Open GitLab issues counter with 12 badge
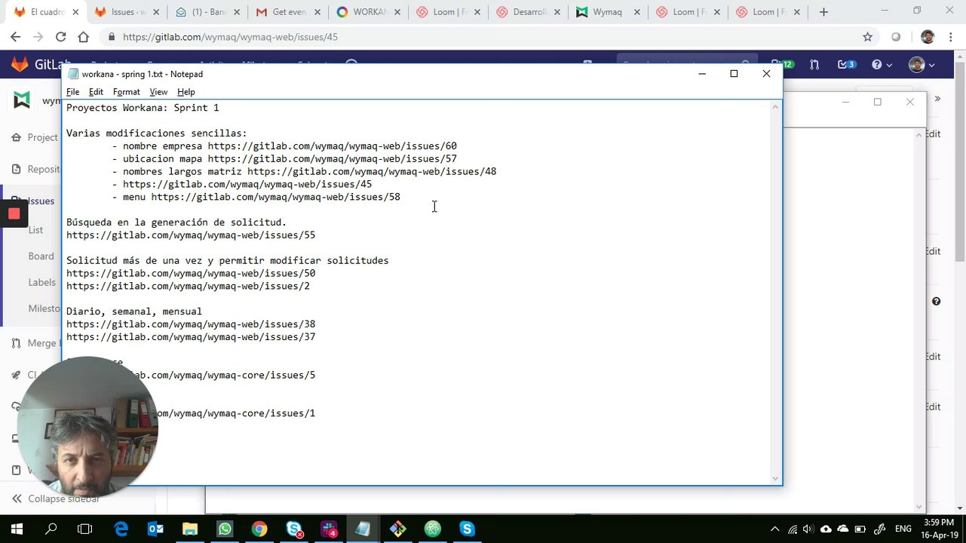Screen dimensions: 966x543 [x=782, y=65]
